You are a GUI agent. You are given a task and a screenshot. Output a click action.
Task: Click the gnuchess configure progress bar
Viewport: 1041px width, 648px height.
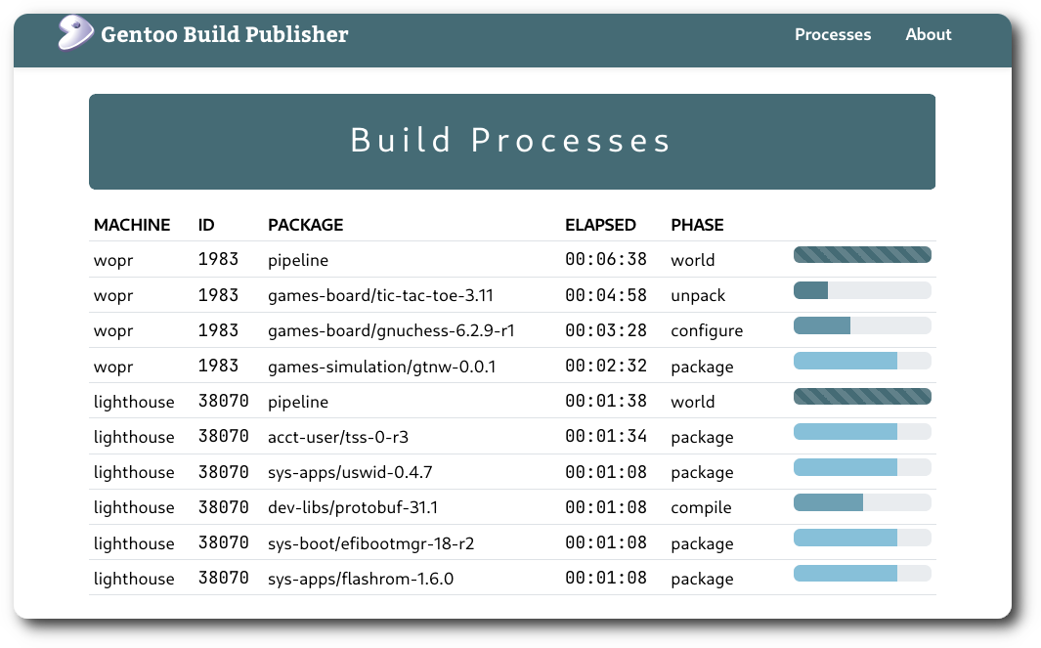(862, 325)
